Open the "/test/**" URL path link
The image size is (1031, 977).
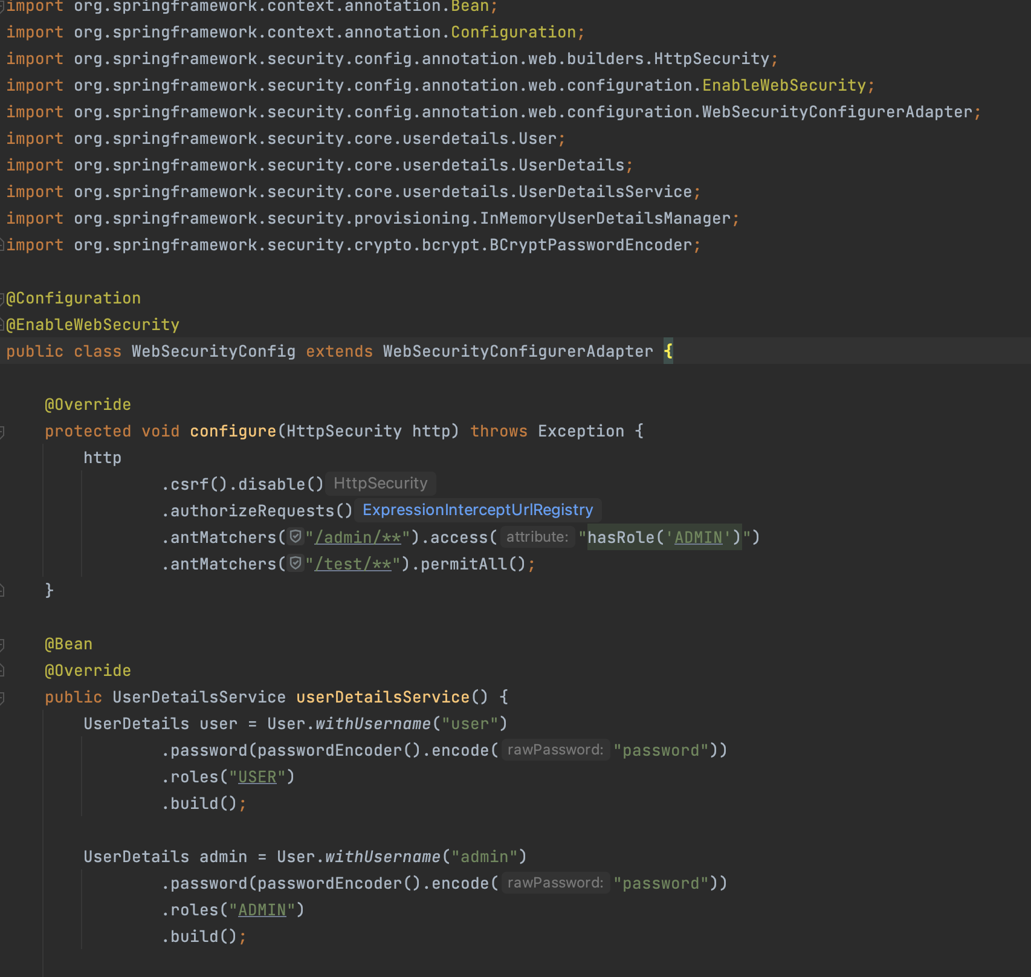coord(353,564)
